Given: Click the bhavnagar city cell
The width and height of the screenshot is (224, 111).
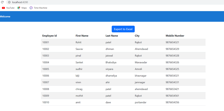Looking at the screenshot, I should tap(140, 76).
